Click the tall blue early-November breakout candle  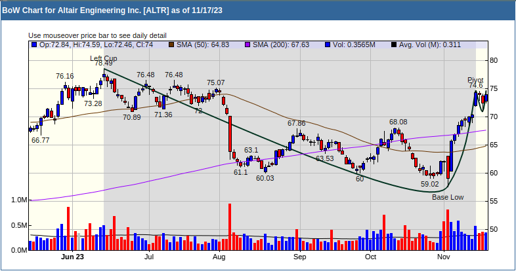tap(452, 156)
